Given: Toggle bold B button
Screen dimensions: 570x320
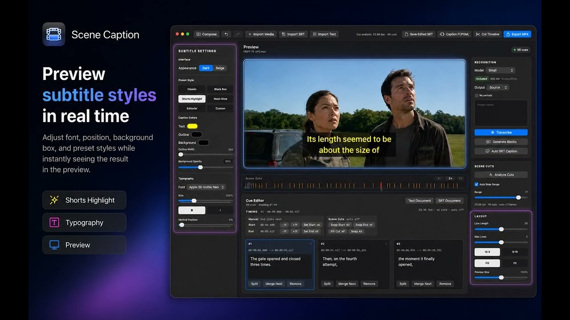Looking at the screenshot, I should coord(192,210).
